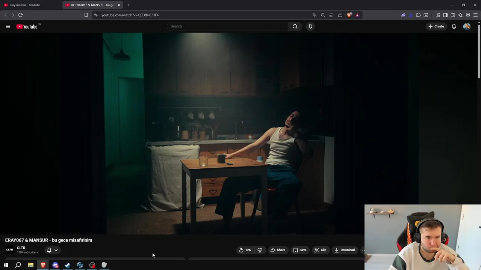
Task: Open Brave Rewards triangle icon
Action: (x=357, y=15)
